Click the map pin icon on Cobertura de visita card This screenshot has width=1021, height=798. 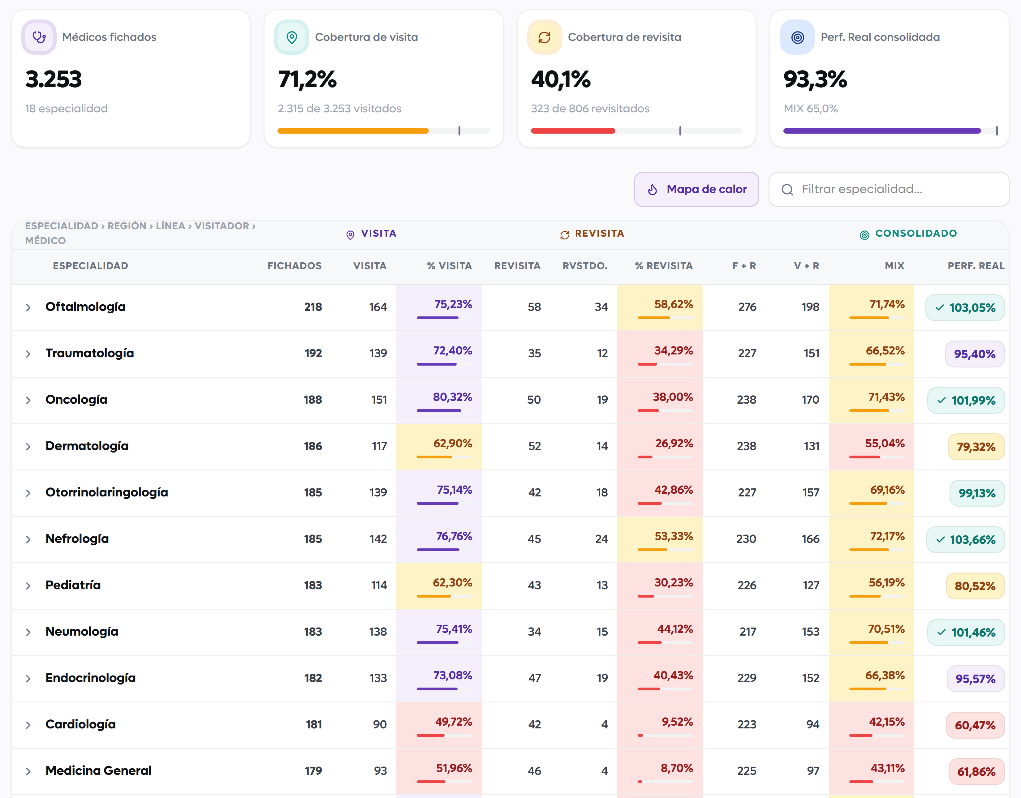click(291, 37)
